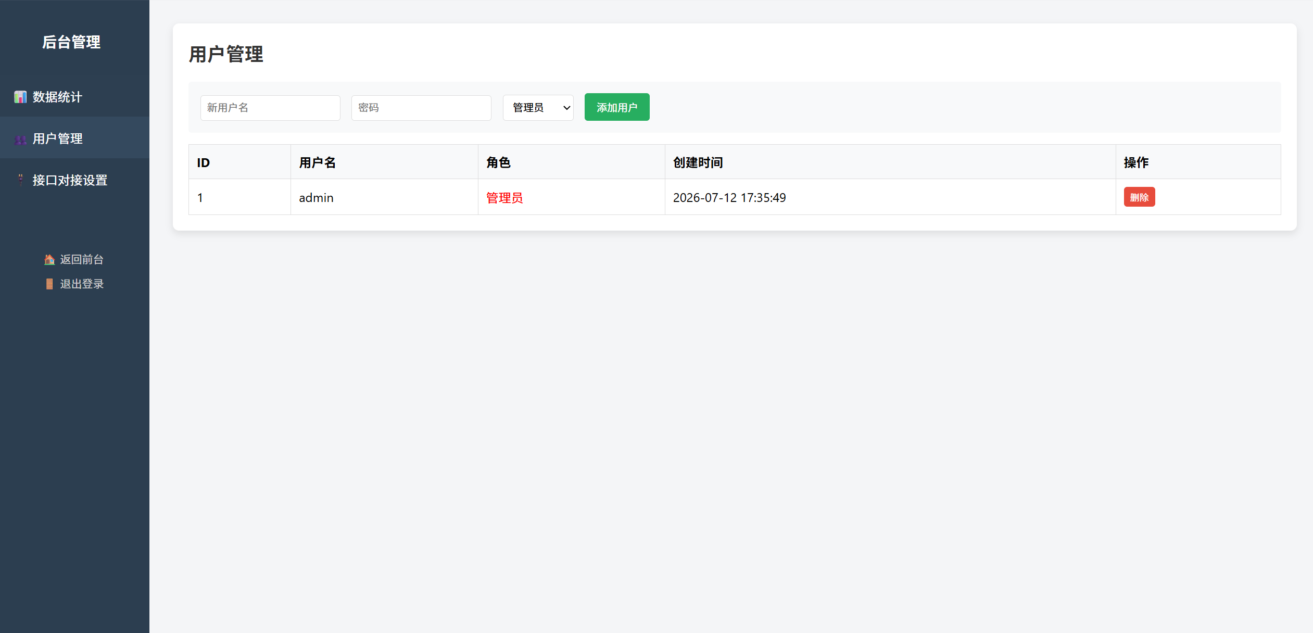Click the 2026-07-12 17:35:49 timestamp cell

coord(890,197)
